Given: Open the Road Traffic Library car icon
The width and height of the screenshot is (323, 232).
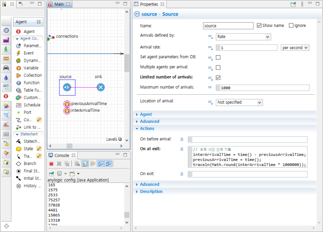Looking at the screenshot, I should coord(6,68).
